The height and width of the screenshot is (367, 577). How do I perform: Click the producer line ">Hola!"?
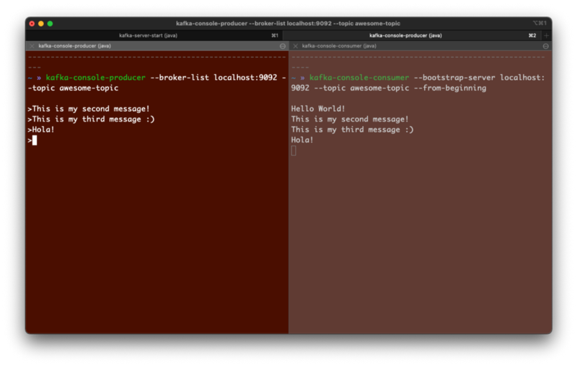point(41,130)
